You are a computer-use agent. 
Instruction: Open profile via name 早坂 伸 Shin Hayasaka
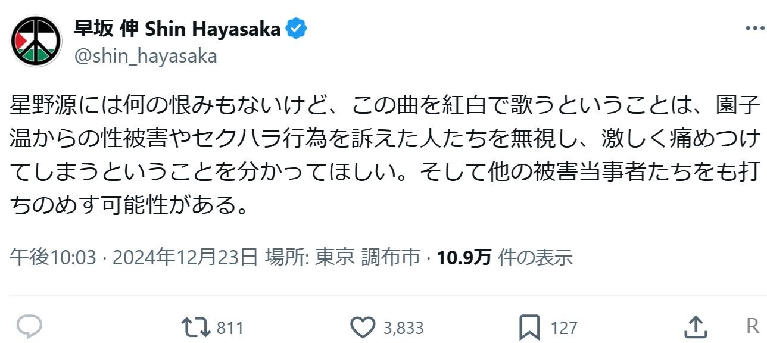(177, 28)
